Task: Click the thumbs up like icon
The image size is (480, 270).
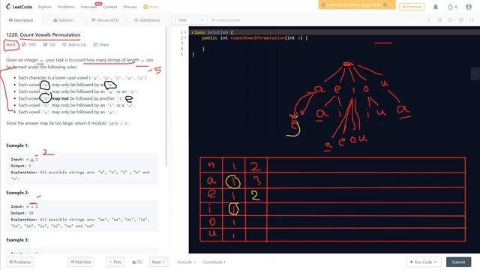Action: pyautogui.click(x=24, y=45)
